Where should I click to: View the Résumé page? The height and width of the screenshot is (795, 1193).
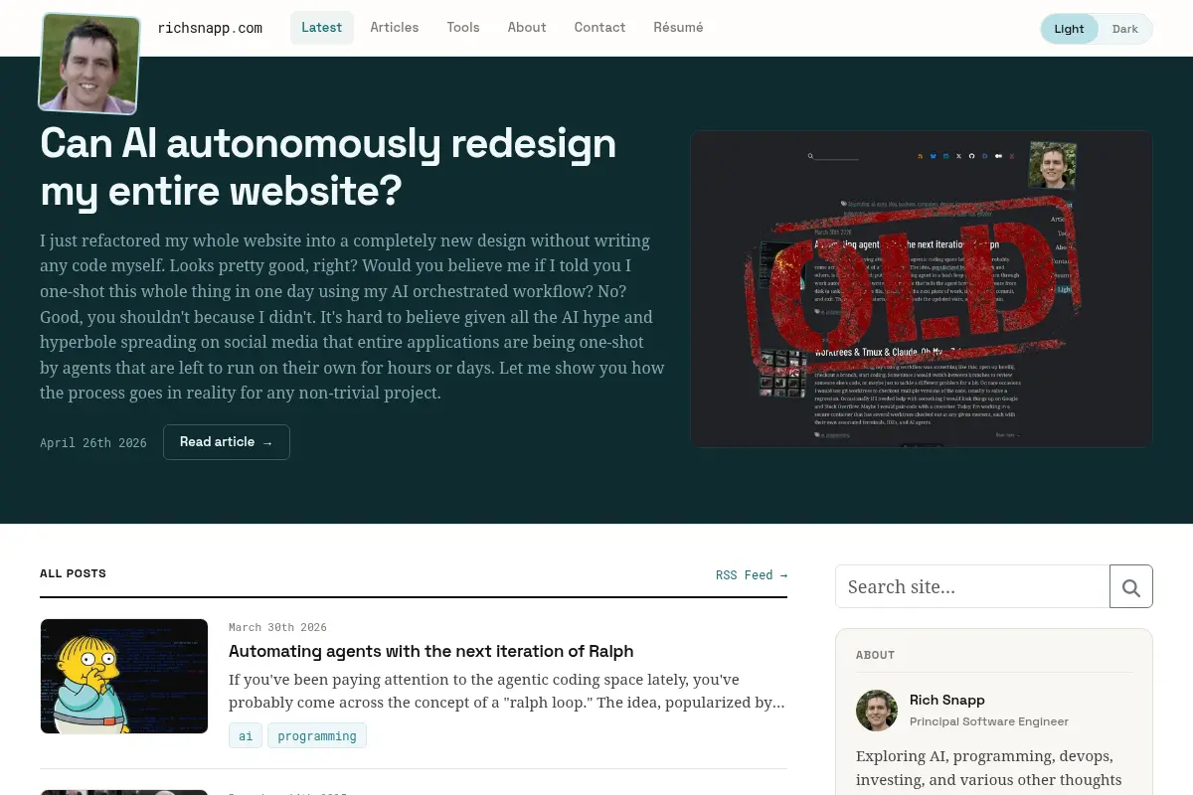678,28
